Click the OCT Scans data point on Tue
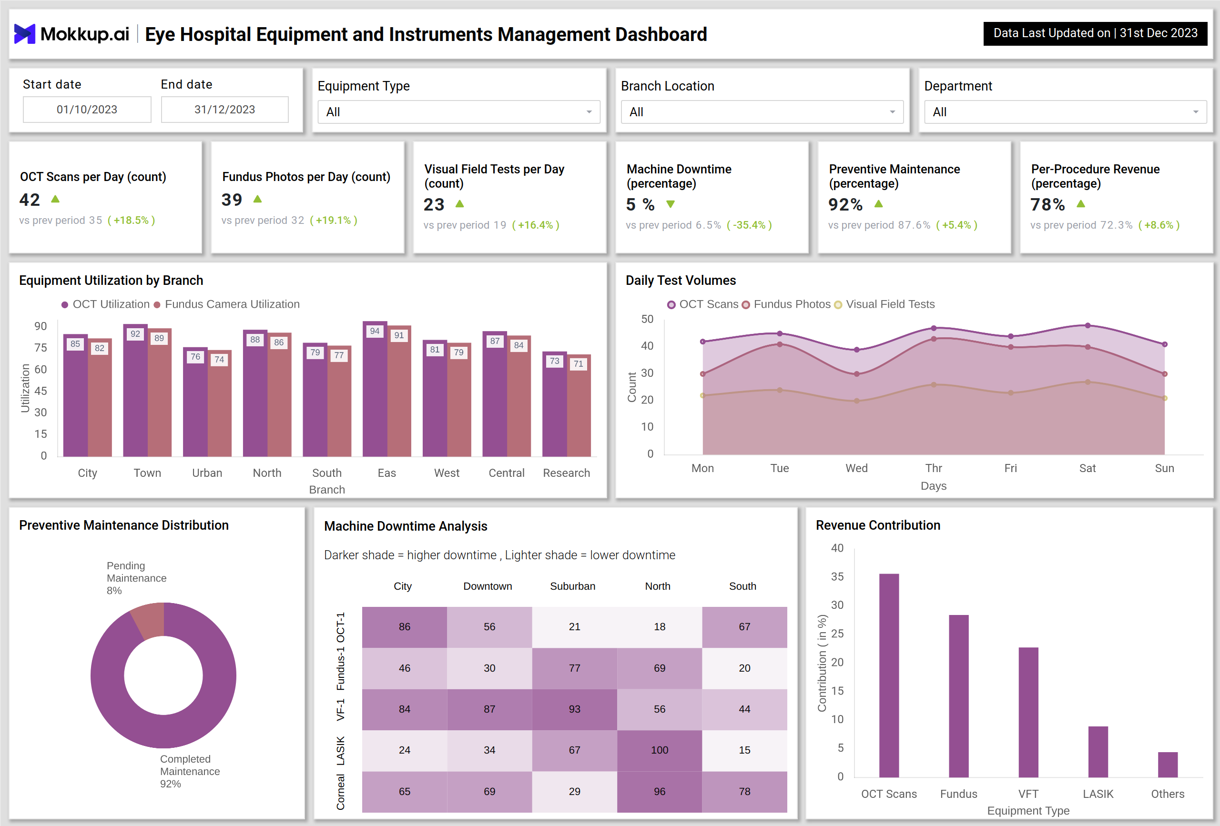 point(780,334)
